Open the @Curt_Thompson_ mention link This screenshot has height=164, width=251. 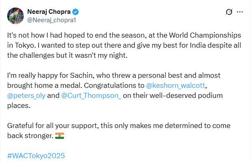91,96
